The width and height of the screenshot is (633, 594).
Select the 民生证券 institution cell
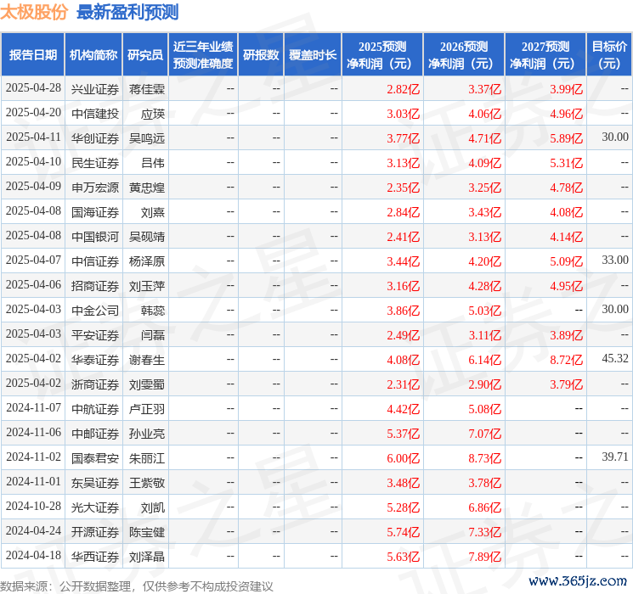(x=95, y=163)
